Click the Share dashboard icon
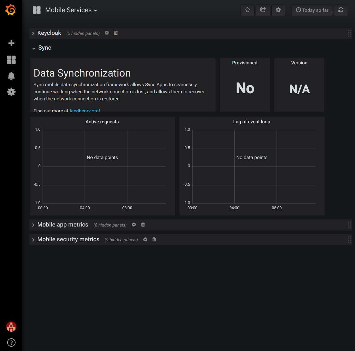 [x=263, y=10]
